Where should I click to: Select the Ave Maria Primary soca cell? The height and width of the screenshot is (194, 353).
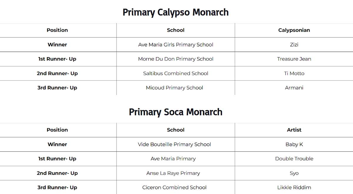tap(173, 159)
